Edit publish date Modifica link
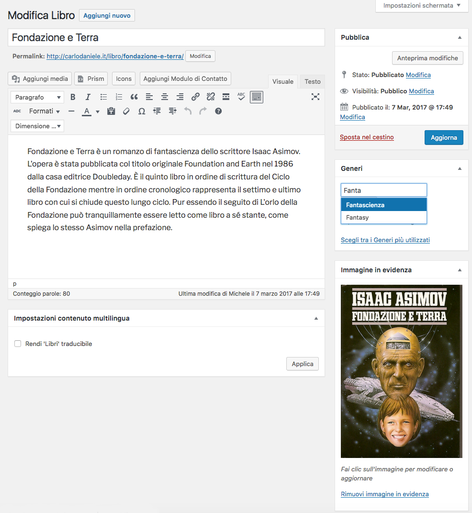 (x=352, y=117)
